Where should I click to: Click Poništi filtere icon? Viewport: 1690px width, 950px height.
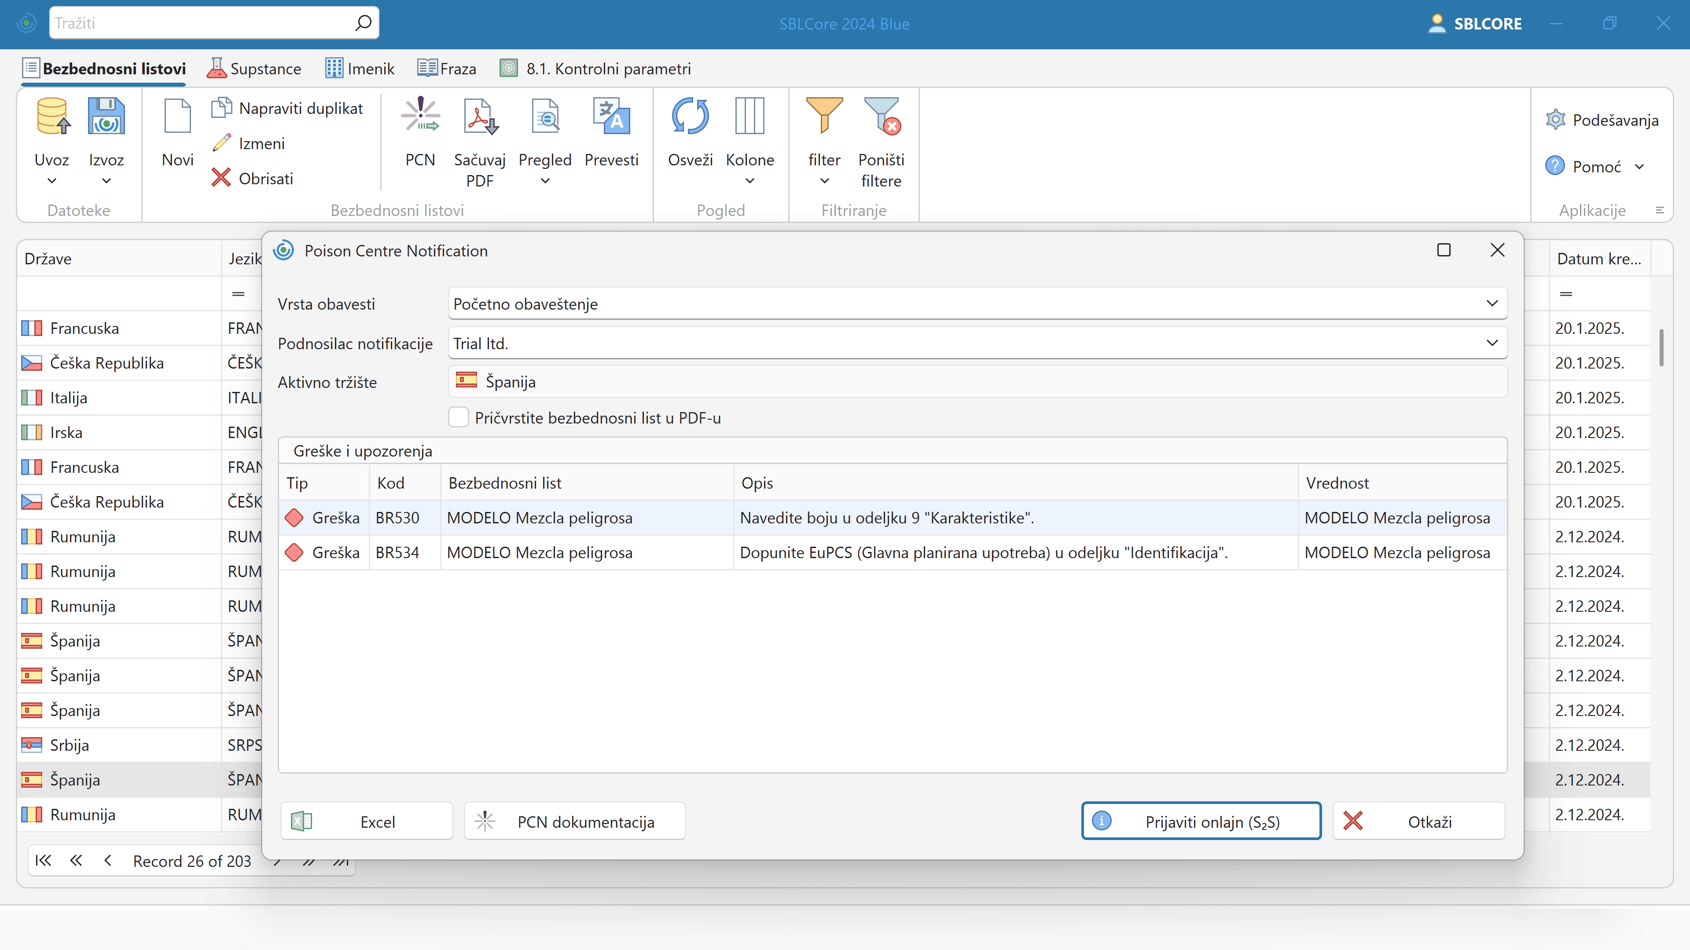(x=881, y=117)
